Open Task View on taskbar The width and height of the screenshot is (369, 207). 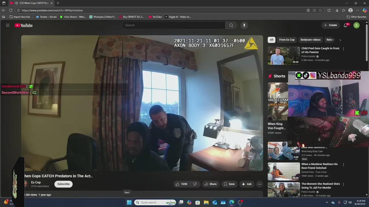(181, 202)
